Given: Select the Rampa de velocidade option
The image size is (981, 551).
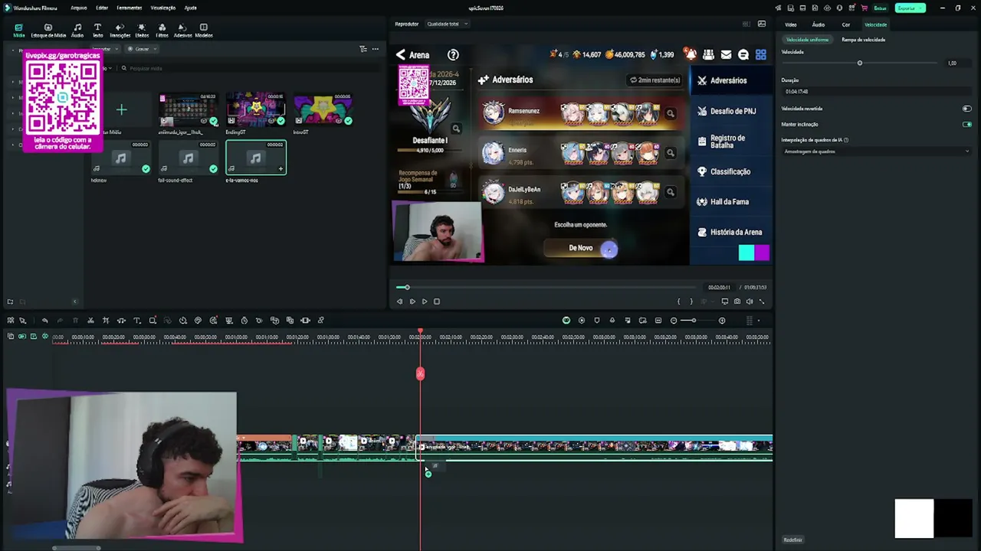Looking at the screenshot, I should pyautogui.click(x=863, y=40).
